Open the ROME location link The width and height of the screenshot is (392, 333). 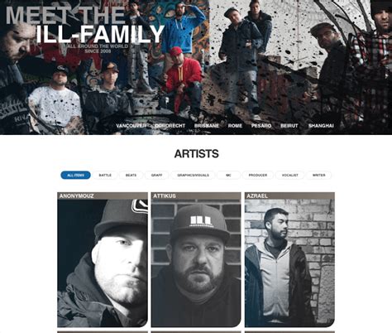tap(235, 126)
